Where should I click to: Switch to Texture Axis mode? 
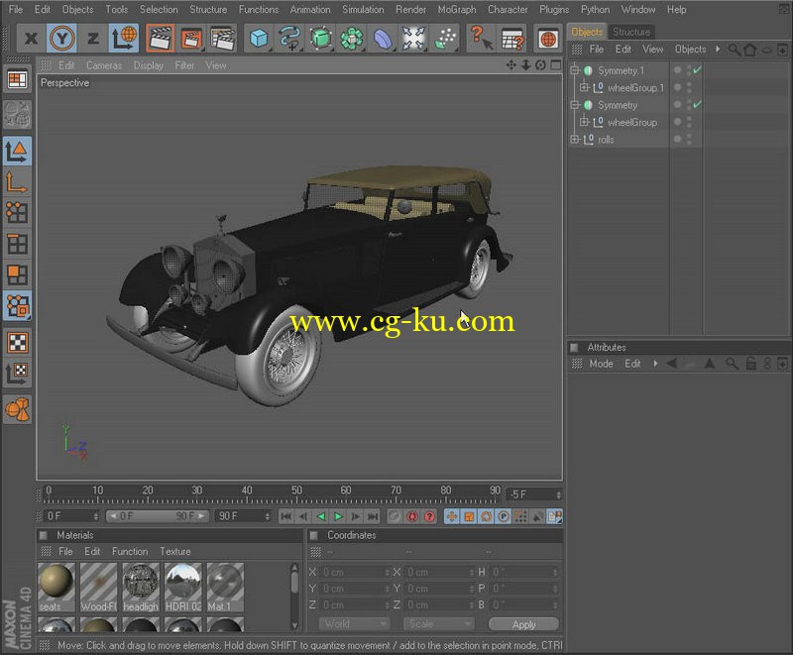coord(17,374)
